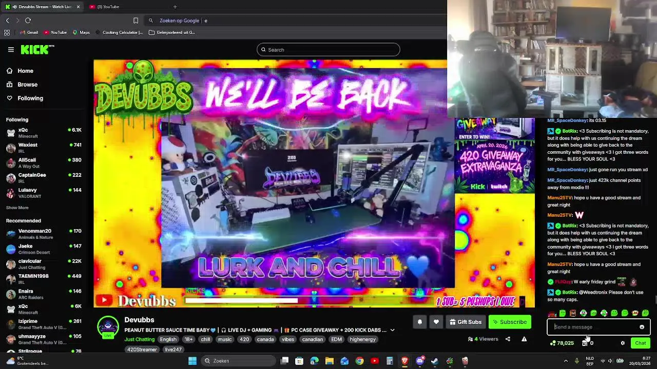Open AliScali channel in Following list
This screenshot has height=369, width=657.
click(44, 163)
